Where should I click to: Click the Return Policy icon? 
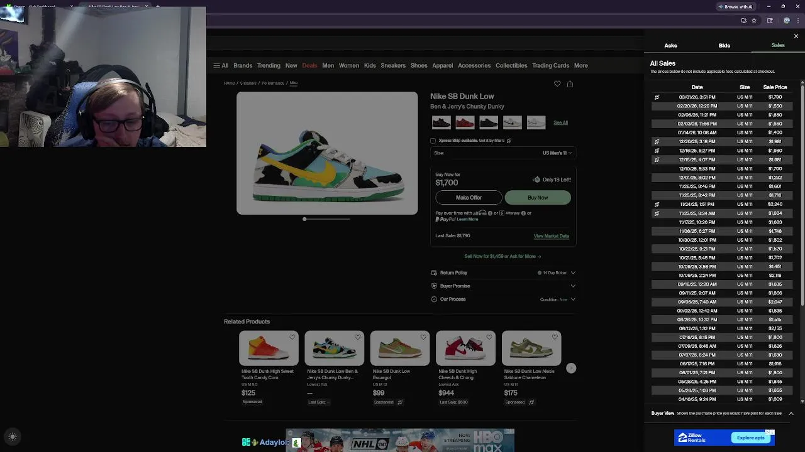click(x=434, y=272)
